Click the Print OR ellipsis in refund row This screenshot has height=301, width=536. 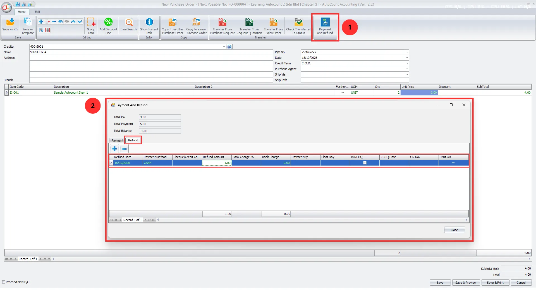click(453, 163)
